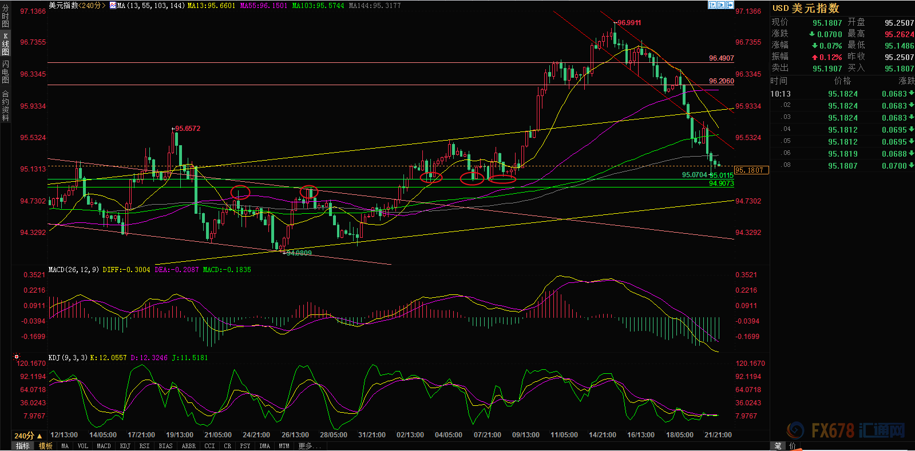The image size is (915, 451).
Task: Select the VOL indicator button
Action: [x=82, y=446]
